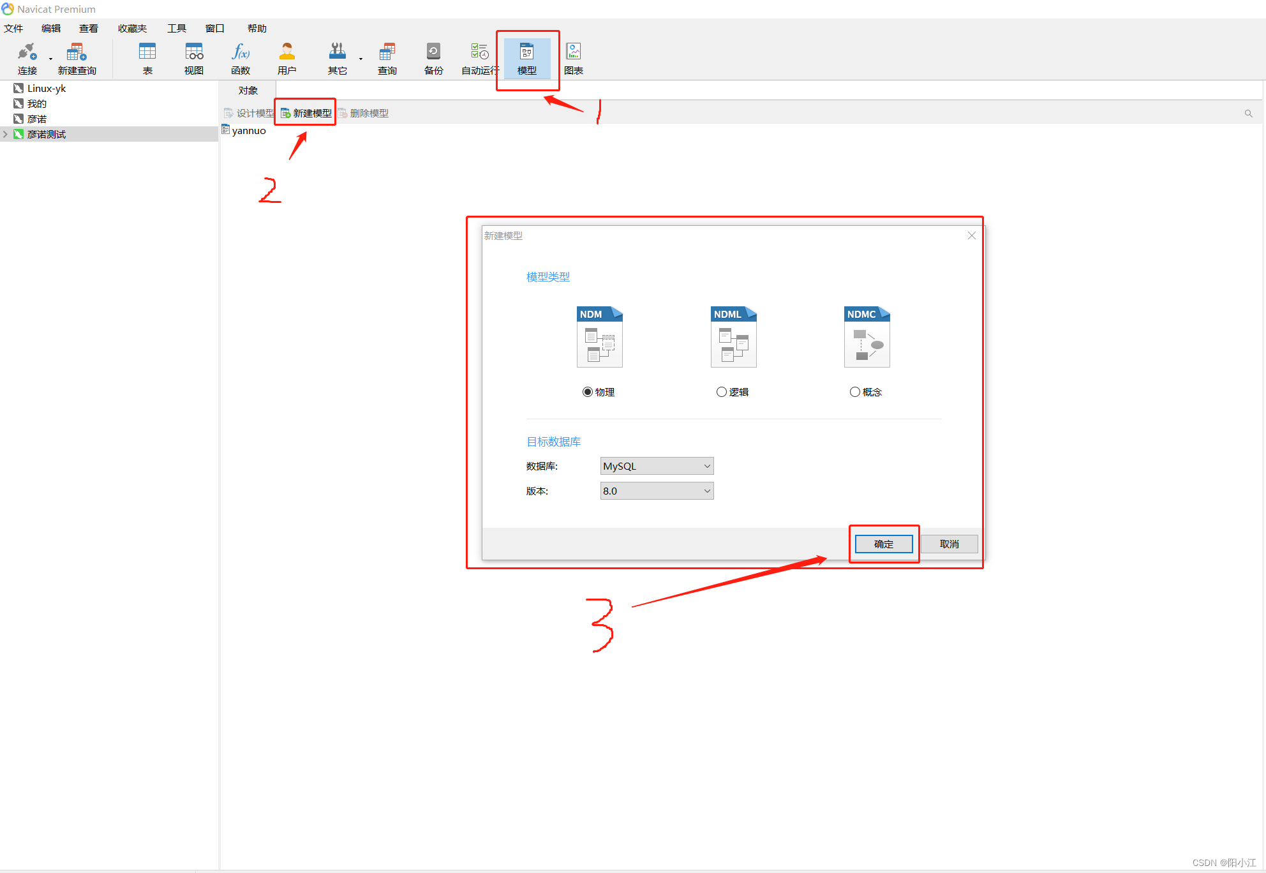Screen dimensions: 1266x873
Task: Open the 函数 function icon
Action: [241, 58]
